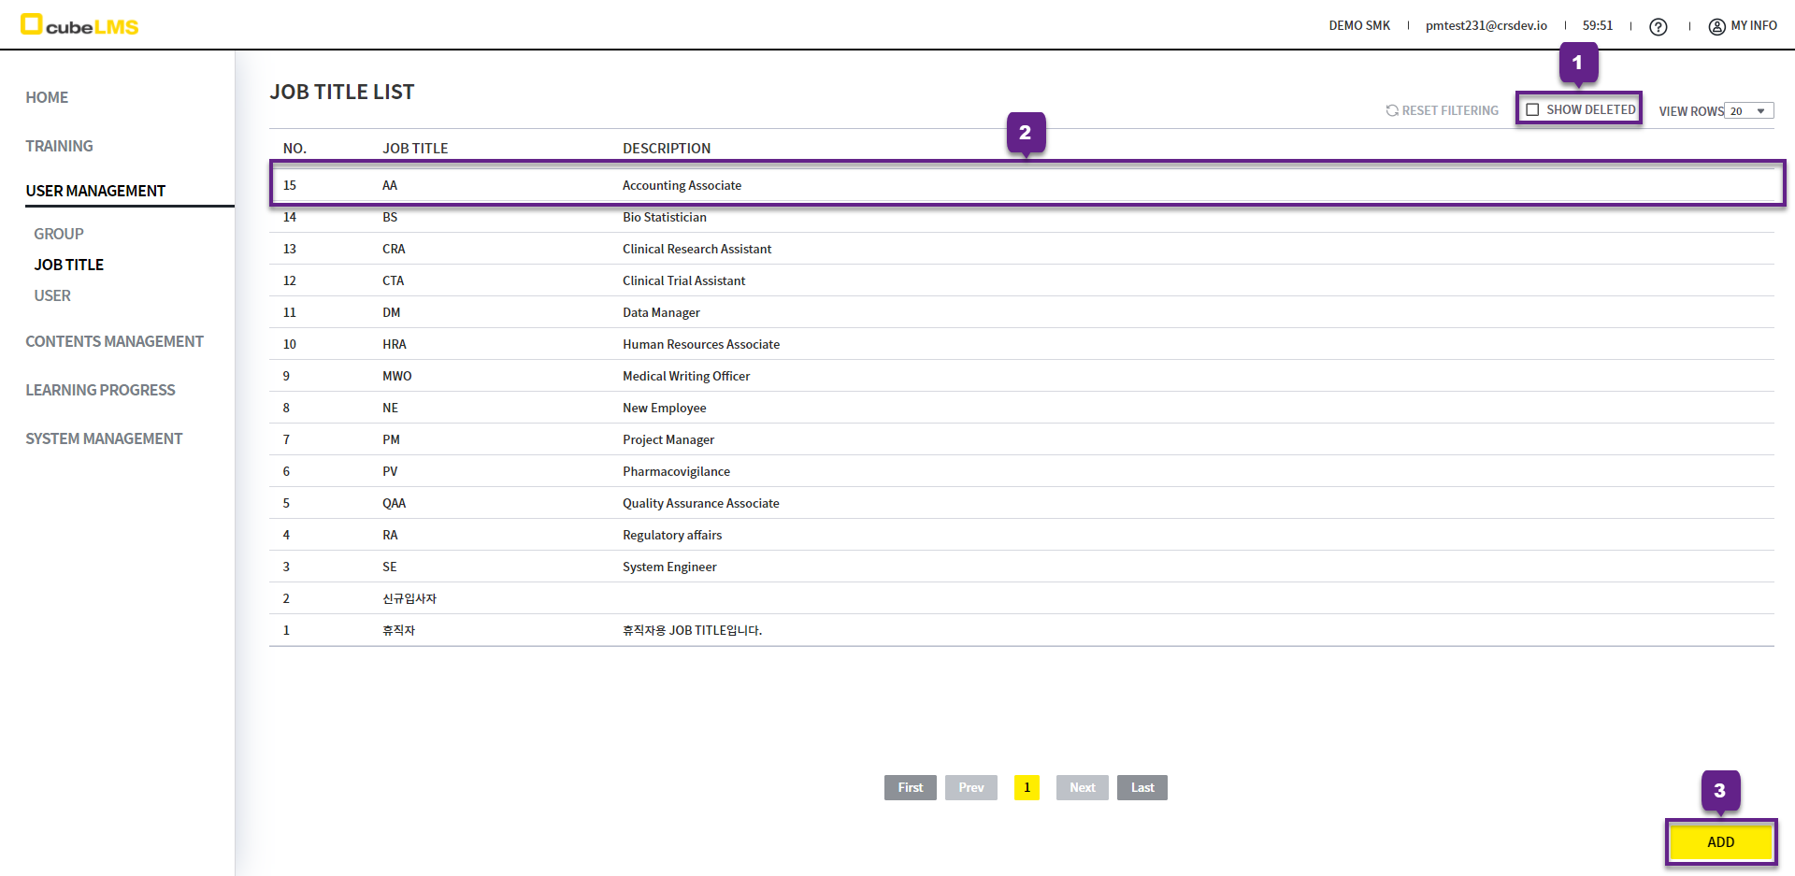This screenshot has width=1795, height=876.
Task: Open System Management in sidebar
Action: (104, 438)
